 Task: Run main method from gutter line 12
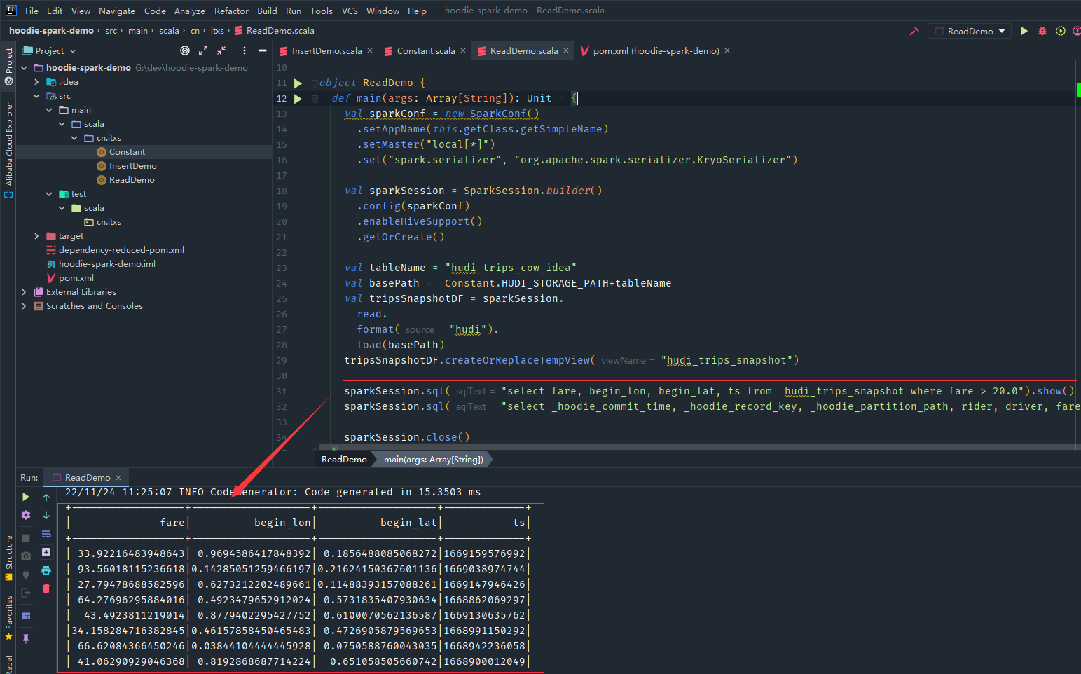coord(298,99)
